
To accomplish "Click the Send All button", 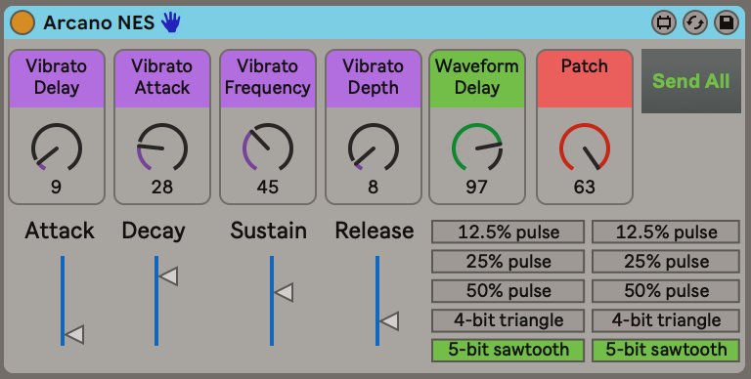I will coord(690,81).
